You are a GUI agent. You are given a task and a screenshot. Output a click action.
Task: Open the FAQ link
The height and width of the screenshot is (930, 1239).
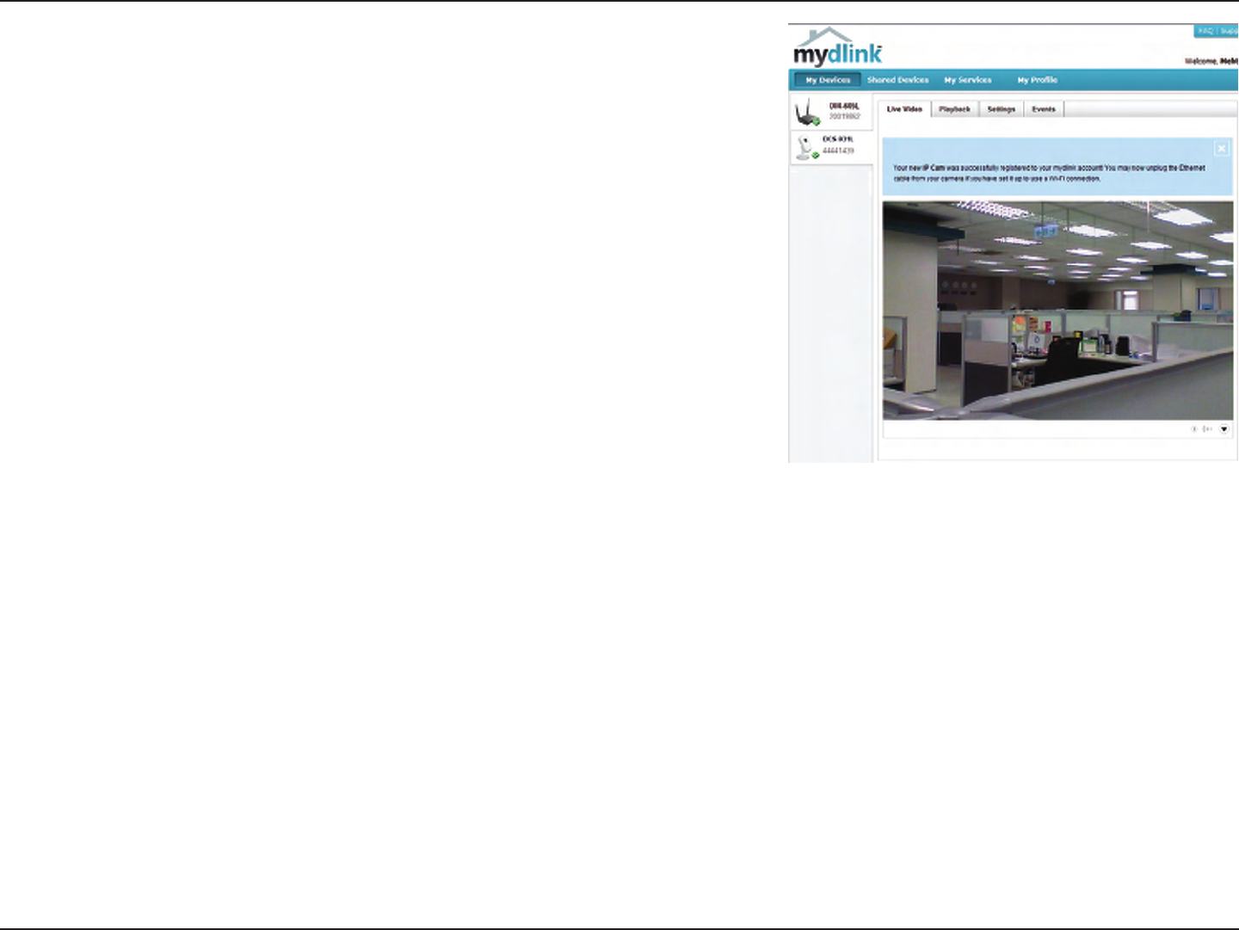(1205, 31)
